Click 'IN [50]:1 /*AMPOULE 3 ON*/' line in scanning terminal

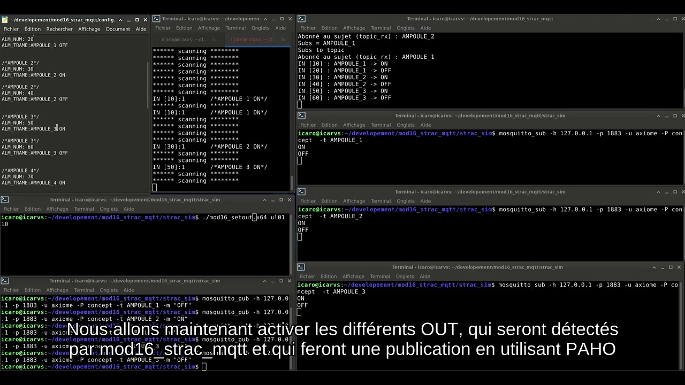[x=210, y=167]
